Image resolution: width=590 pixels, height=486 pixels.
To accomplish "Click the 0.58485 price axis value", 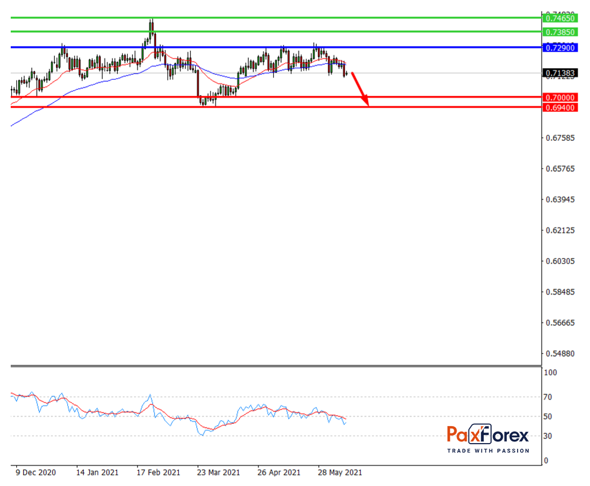I will 560,292.
